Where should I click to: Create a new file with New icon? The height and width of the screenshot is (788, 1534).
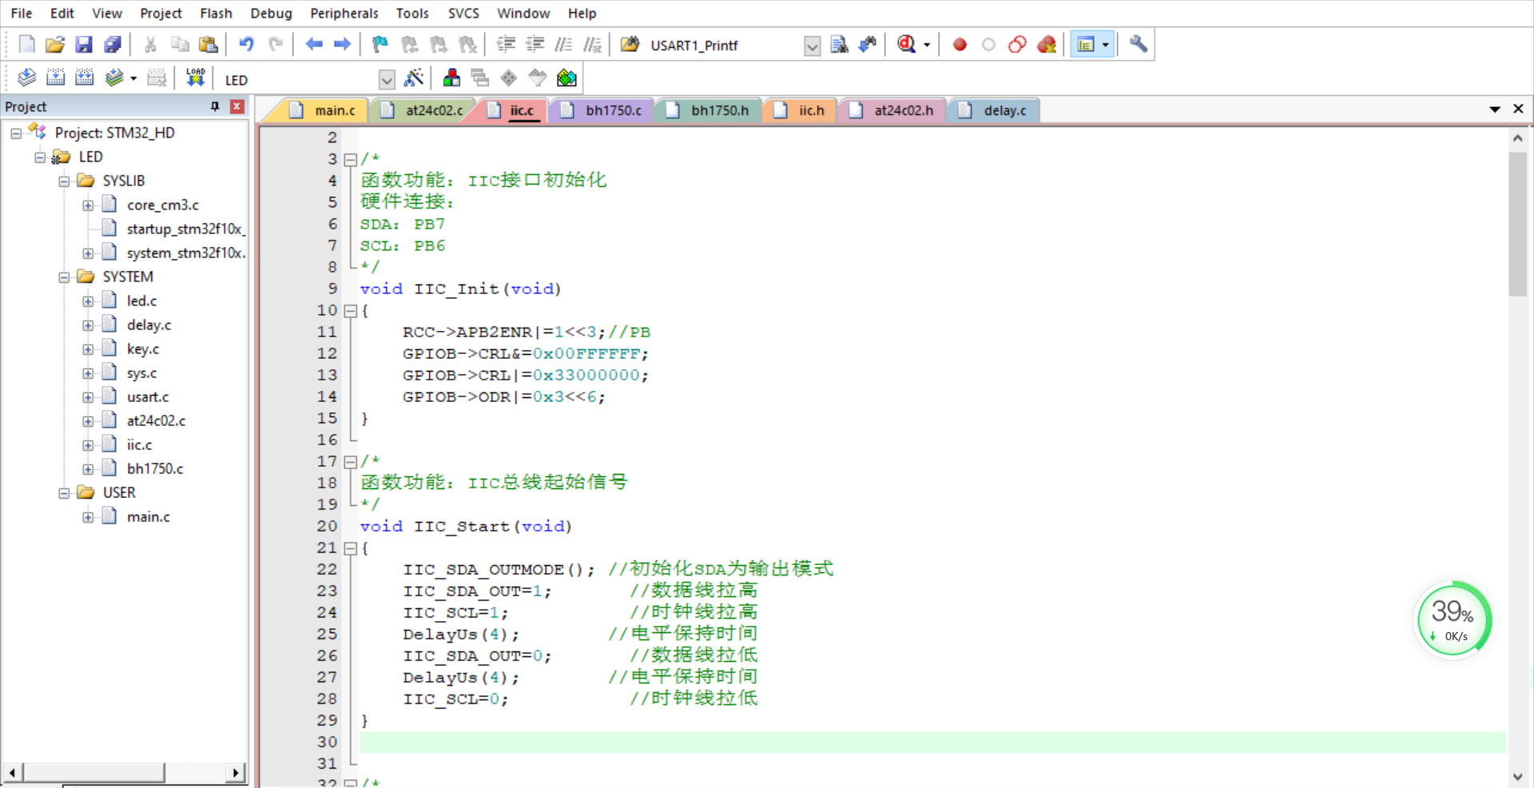pos(26,45)
